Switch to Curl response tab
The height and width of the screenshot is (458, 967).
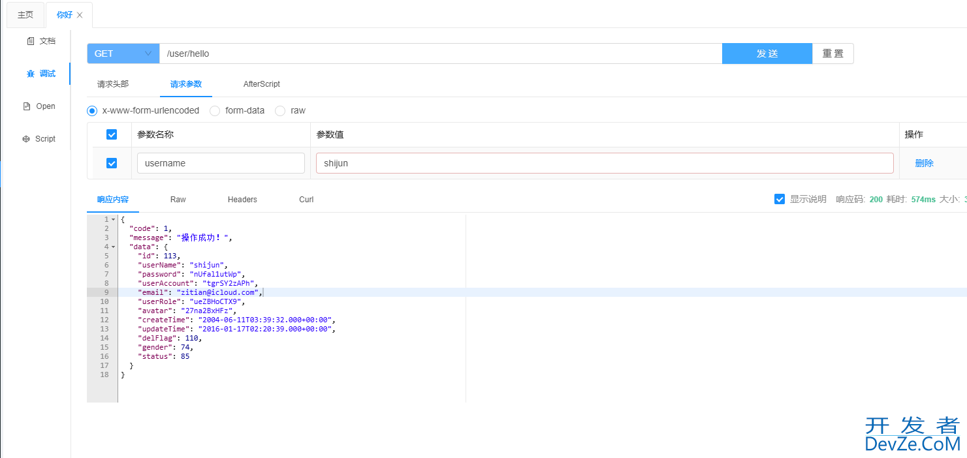pyautogui.click(x=306, y=200)
